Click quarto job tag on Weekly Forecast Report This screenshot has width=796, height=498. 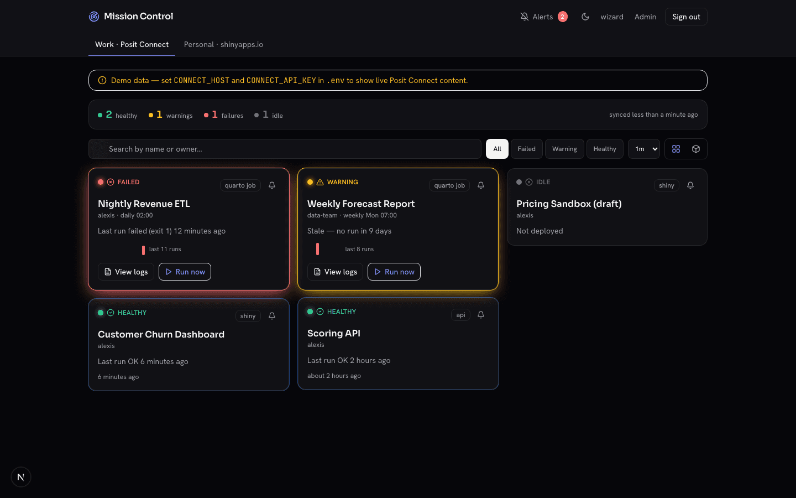click(449, 185)
